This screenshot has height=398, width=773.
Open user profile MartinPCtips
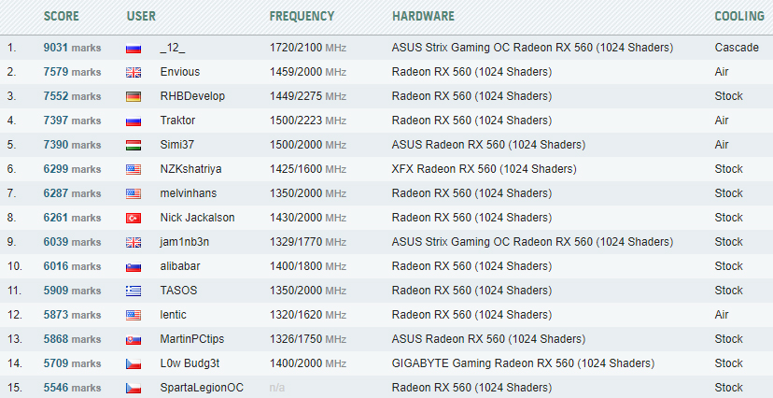click(191, 339)
